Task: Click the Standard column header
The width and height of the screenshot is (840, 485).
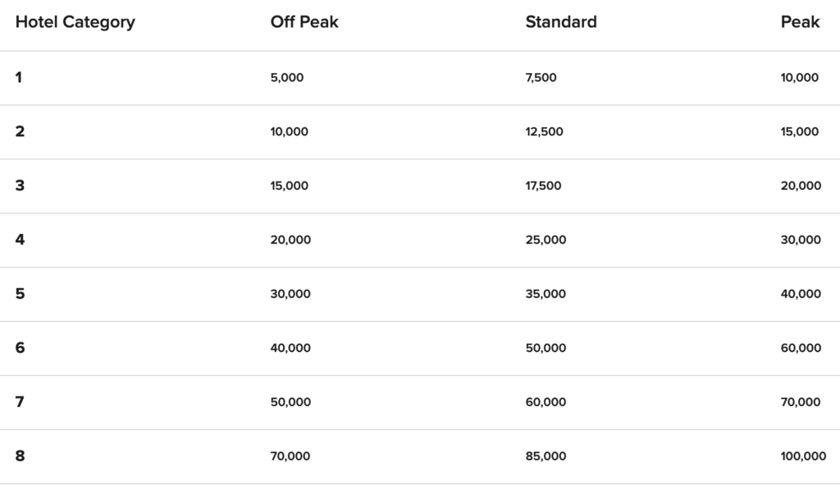Action: click(561, 22)
